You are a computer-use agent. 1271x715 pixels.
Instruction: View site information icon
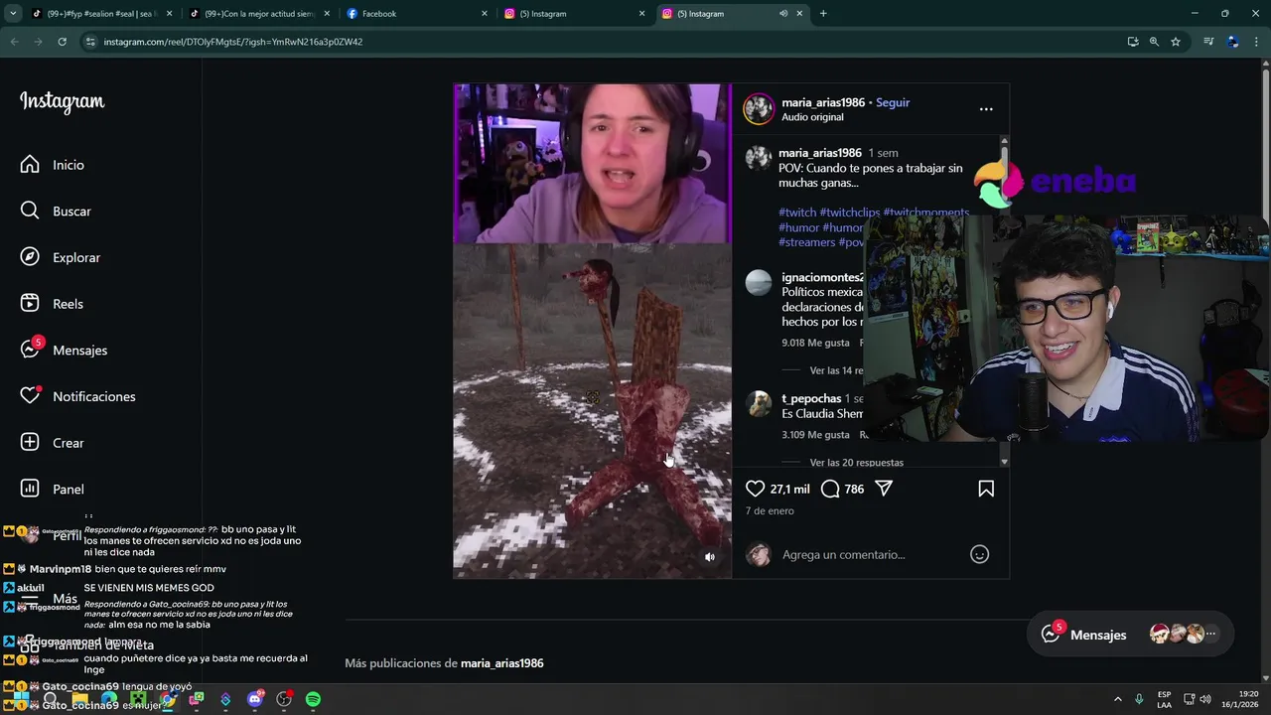tap(90, 42)
